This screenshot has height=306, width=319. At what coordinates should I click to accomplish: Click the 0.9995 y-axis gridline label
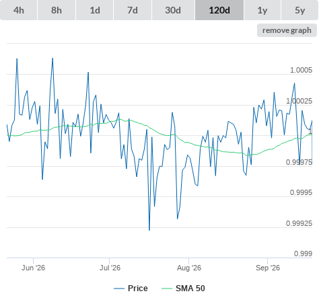[x=301, y=192]
